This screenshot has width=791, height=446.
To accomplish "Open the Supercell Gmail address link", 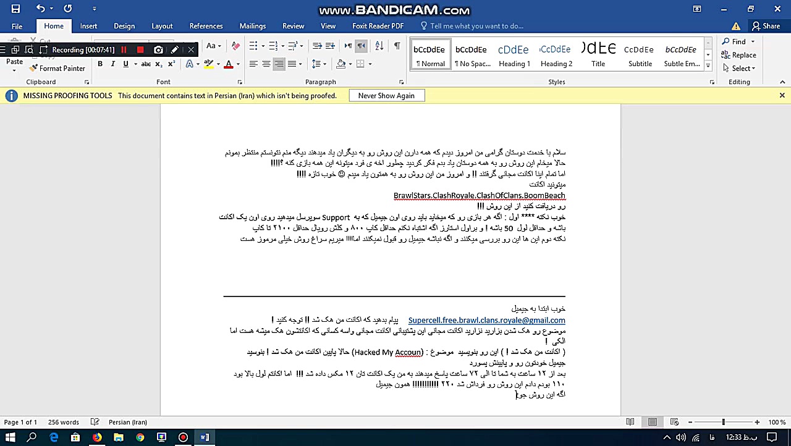I will (x=486, y=320).
